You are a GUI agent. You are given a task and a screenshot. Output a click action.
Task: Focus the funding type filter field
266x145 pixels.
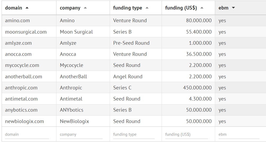point(134,134)
